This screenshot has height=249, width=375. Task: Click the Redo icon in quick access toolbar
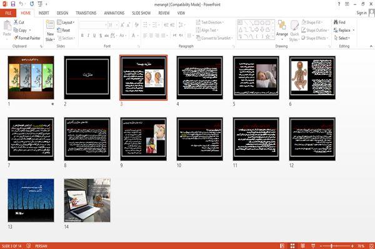click(32, 4)
